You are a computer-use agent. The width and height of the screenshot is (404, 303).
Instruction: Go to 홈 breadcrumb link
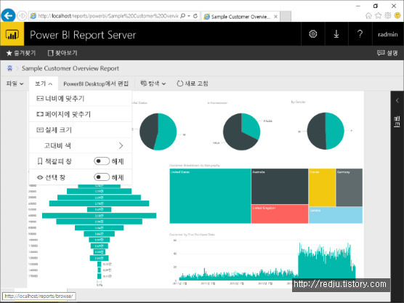(9, 68)
